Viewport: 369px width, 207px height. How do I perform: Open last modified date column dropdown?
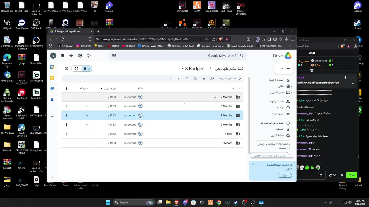(101, 89)
